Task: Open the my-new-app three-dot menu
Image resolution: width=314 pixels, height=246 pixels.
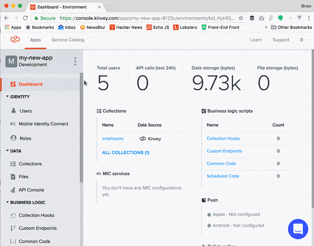Action: click(x=75, y=61)
